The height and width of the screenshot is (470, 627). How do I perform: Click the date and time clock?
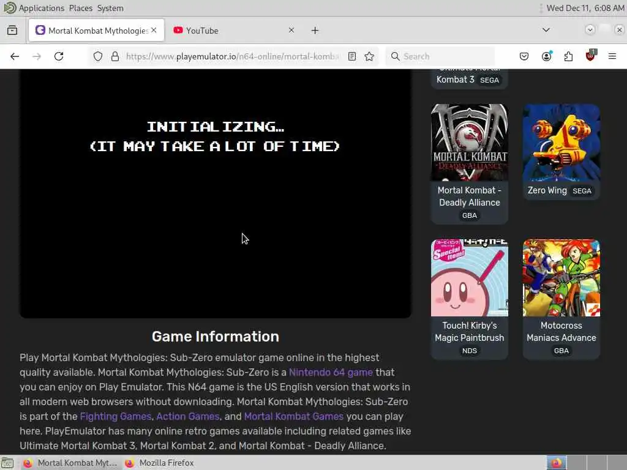point(585,8)
